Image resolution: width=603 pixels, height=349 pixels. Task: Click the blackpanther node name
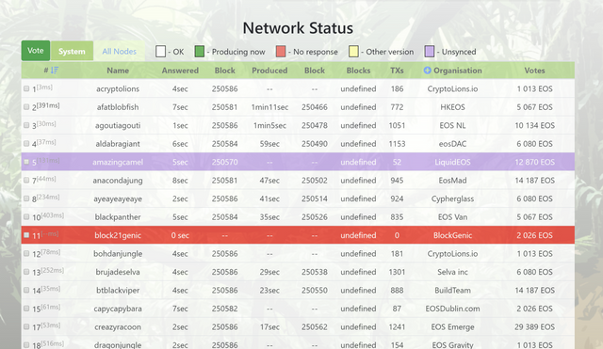coord(118,217)
